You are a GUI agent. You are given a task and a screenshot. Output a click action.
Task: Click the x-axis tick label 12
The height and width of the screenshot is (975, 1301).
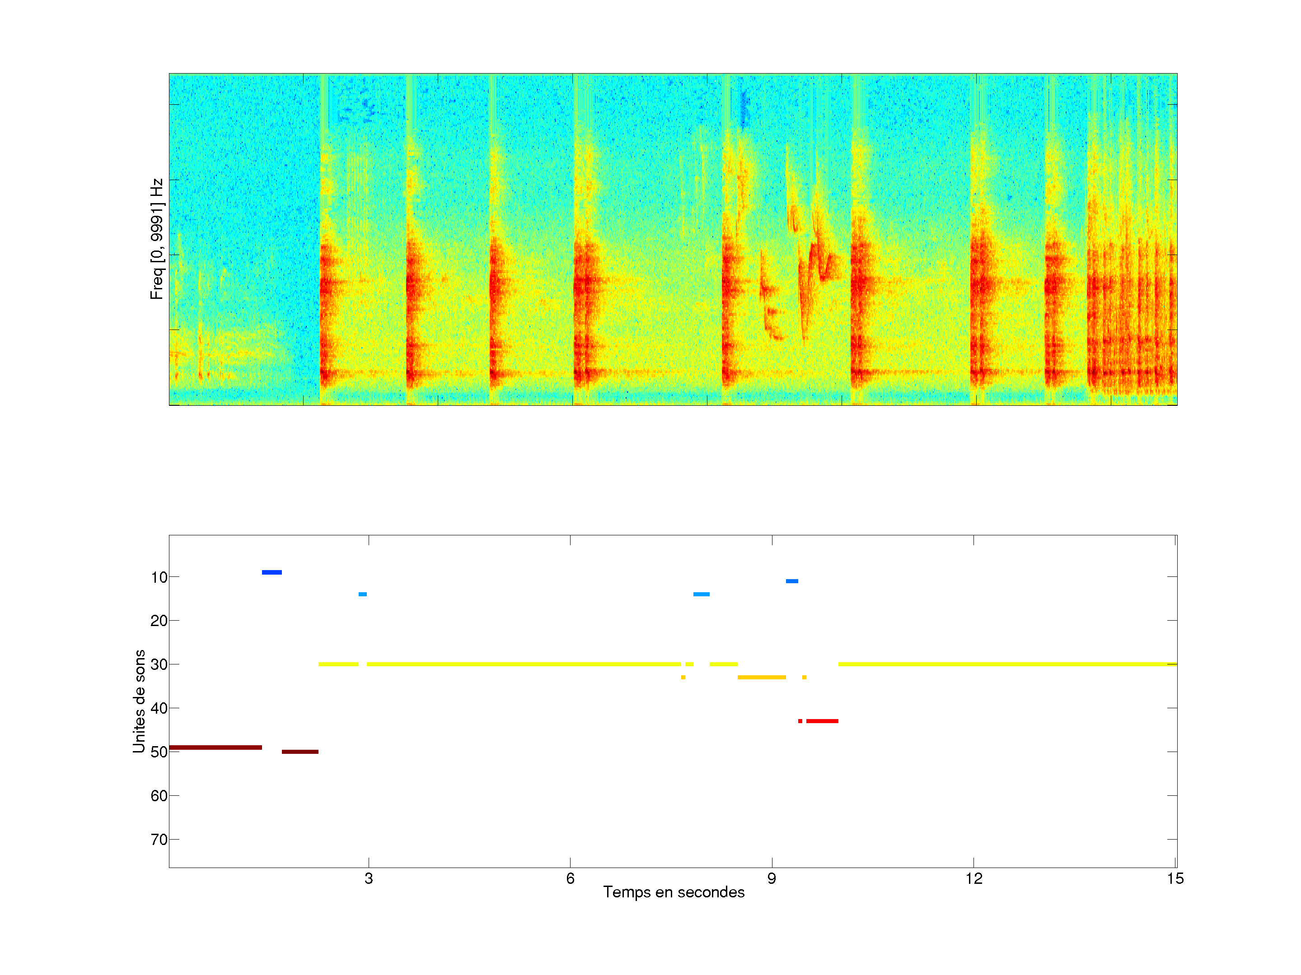click(973, 878)
